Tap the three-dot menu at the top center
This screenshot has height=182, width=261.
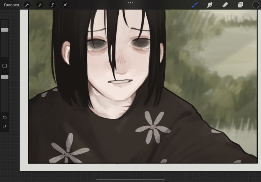[x=130, y=3]
